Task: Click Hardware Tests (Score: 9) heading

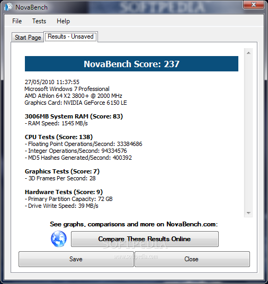Action: [x=64, y=192]
